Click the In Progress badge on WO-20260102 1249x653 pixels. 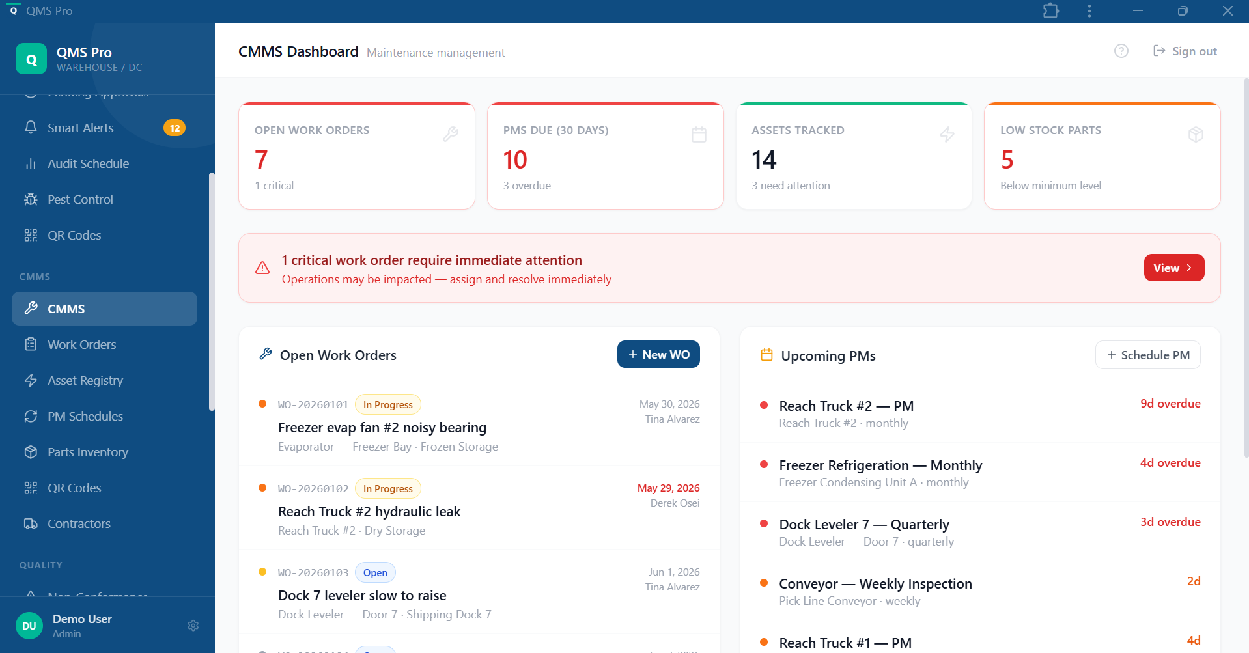tap(388, 488)
